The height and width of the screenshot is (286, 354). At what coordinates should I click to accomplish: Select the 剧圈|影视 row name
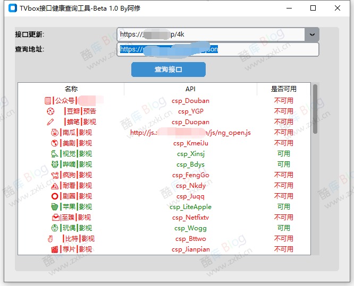pos(76,196)
